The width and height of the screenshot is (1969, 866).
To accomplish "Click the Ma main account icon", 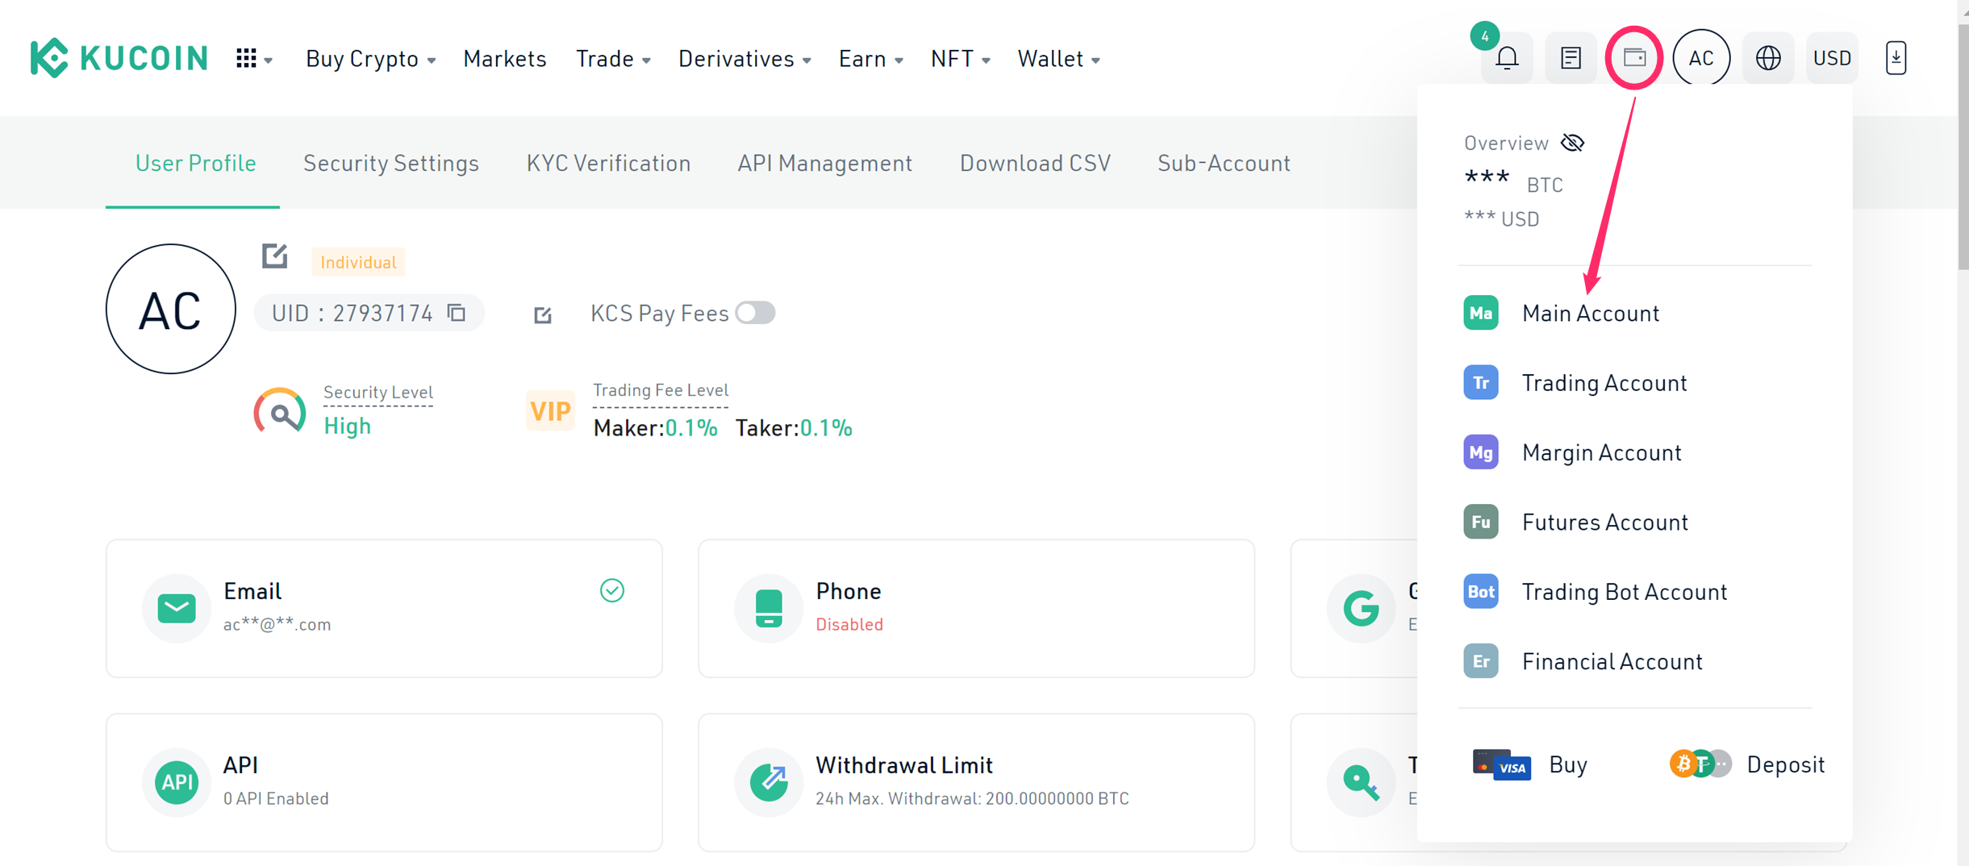I will [1481, 313].
